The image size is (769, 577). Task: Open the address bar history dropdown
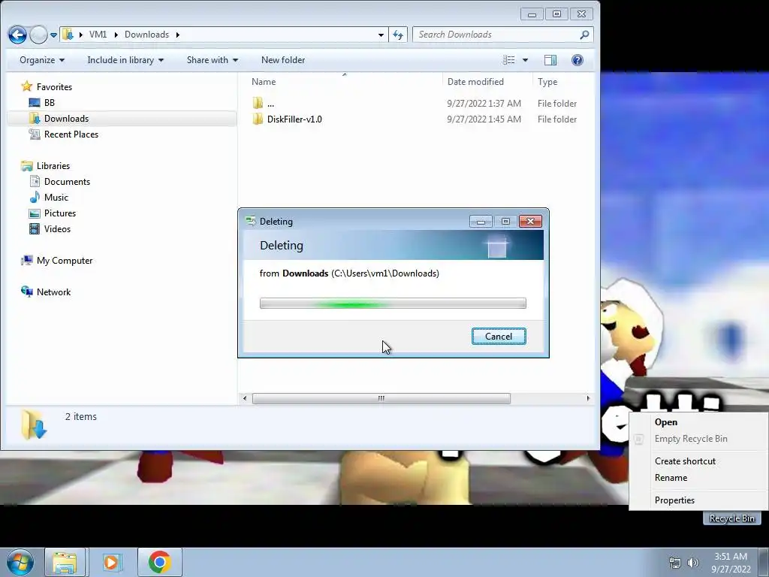coord(381,35)
